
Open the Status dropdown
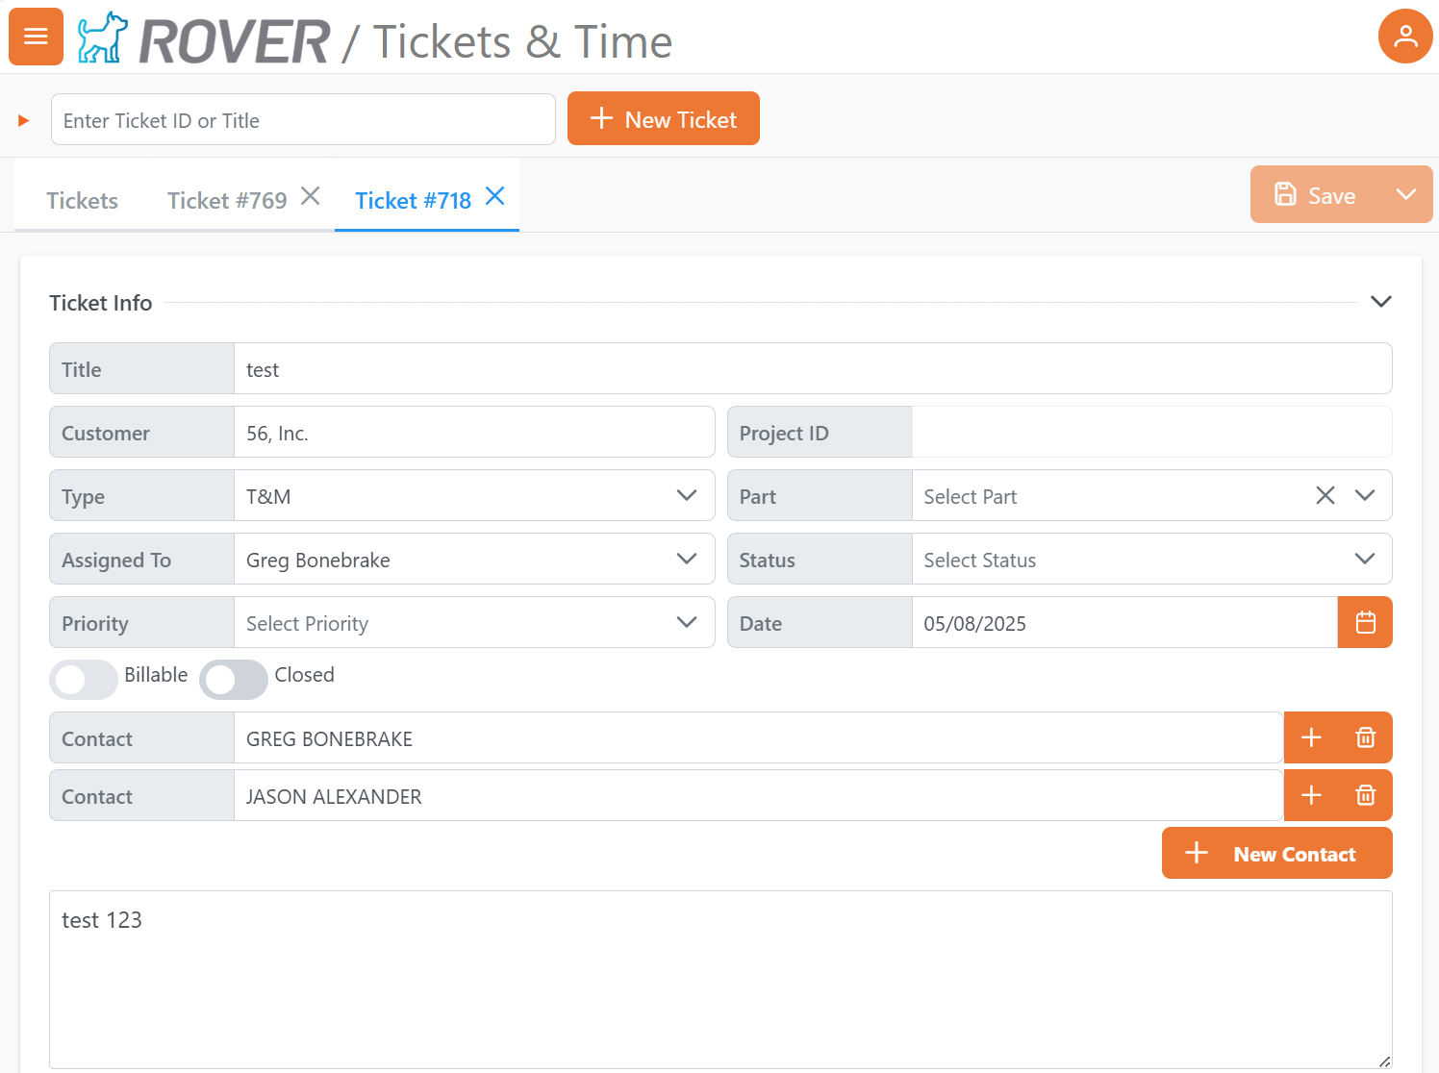tap(1365, 559)
